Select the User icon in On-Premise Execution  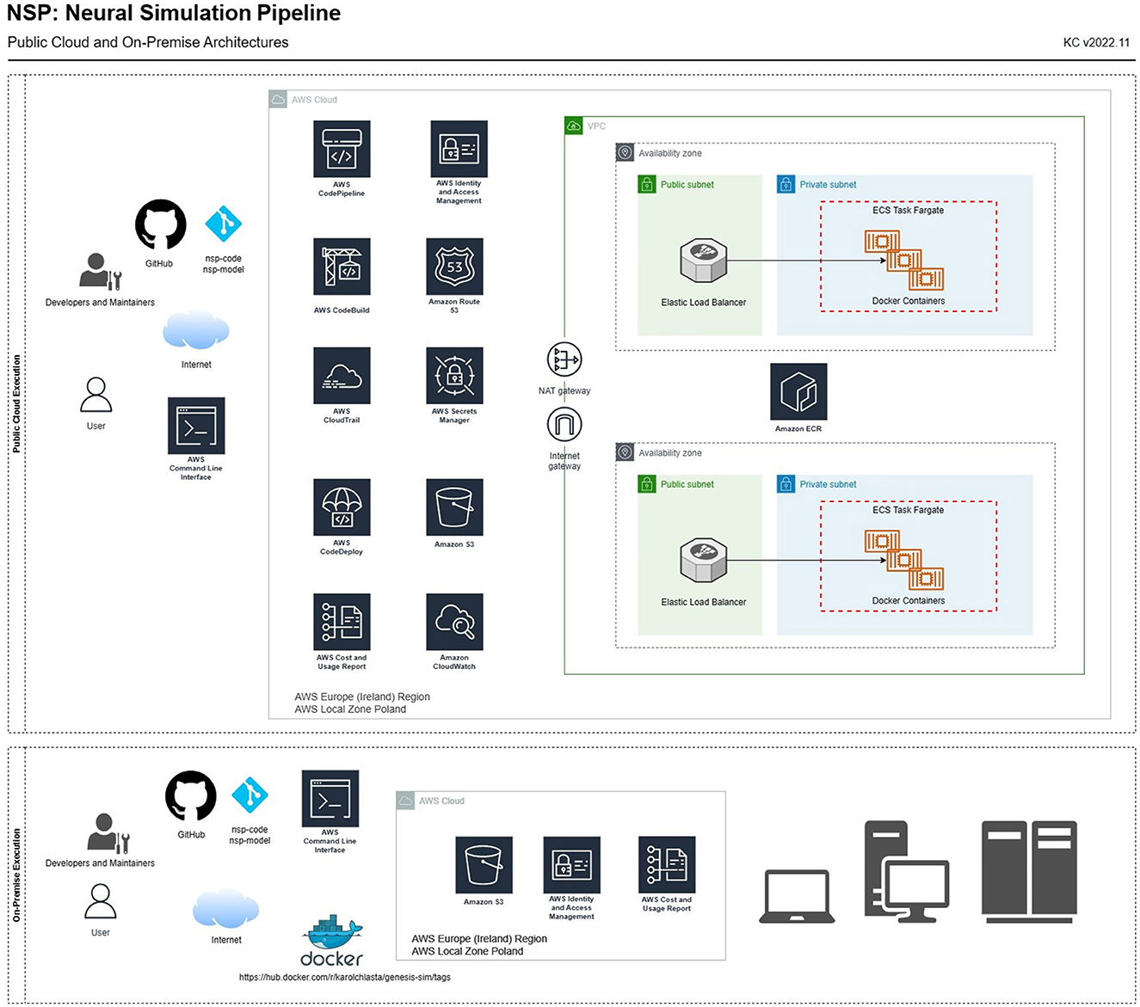(x=101, y=902)
